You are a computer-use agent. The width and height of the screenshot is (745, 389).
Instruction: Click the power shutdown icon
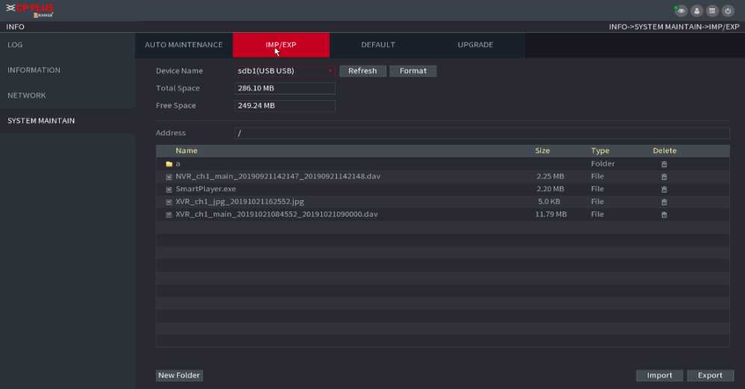pos(727,11)
